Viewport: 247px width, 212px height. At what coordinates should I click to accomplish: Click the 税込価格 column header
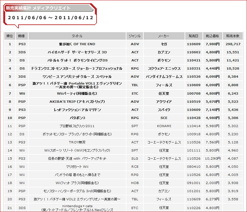click(x=212, y=36)
